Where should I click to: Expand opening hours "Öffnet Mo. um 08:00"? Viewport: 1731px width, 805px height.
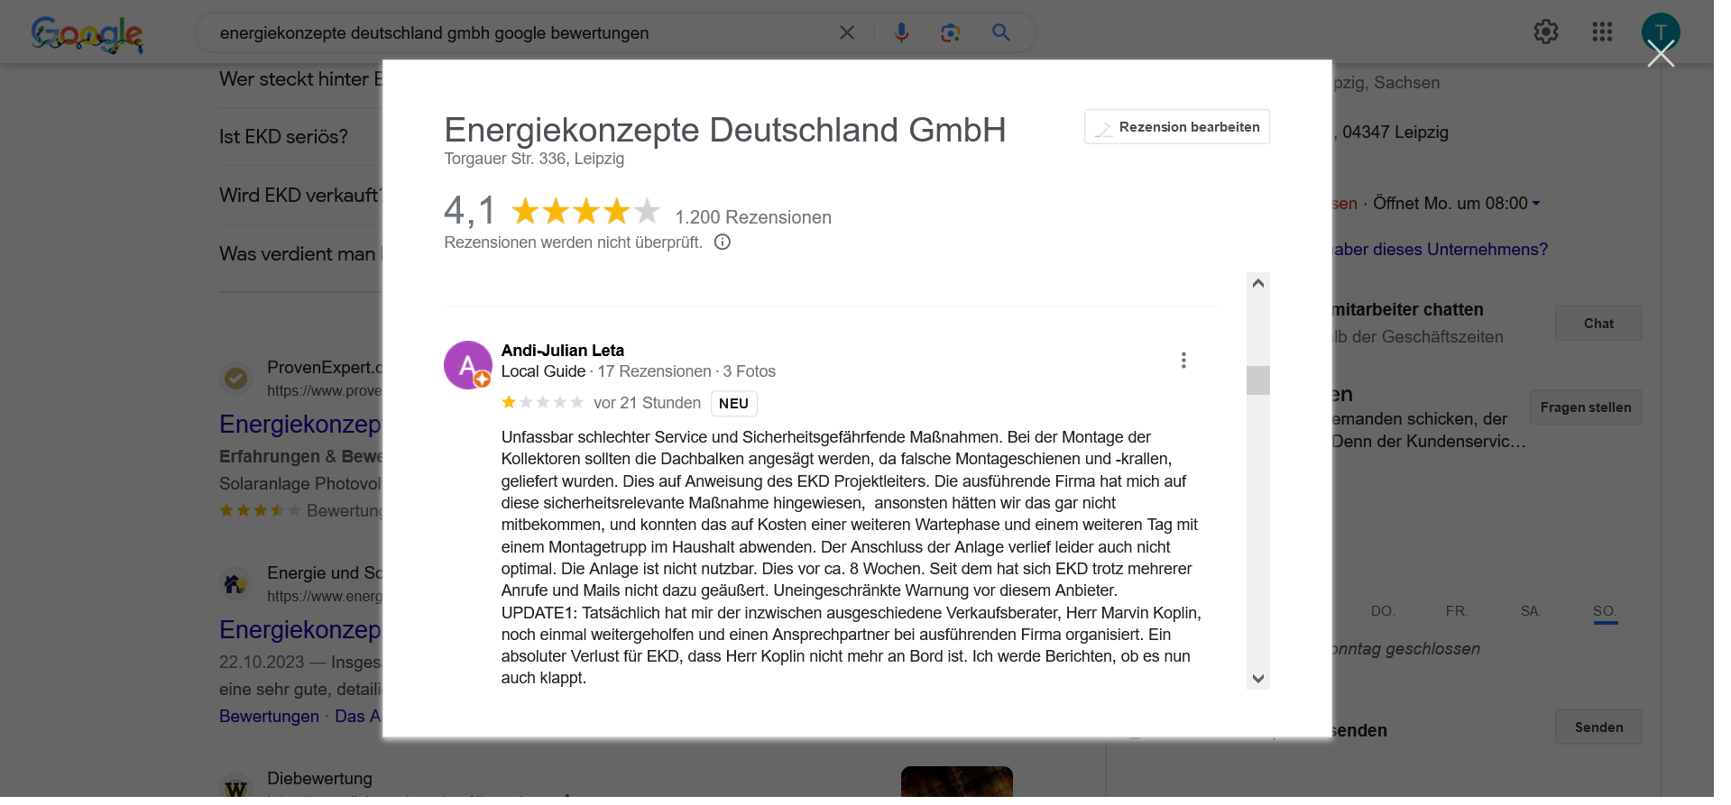(x=1456, y=204)
